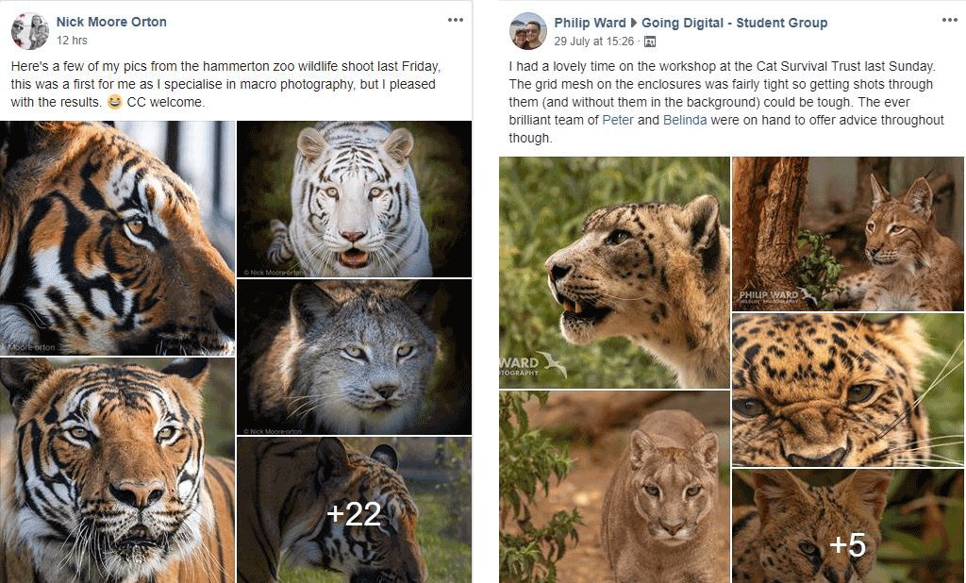Image resolution: width=966 pixels, height=583 pixels.
Task: Open the snow leopard profile photo
Action: click(x=614, y=273)
